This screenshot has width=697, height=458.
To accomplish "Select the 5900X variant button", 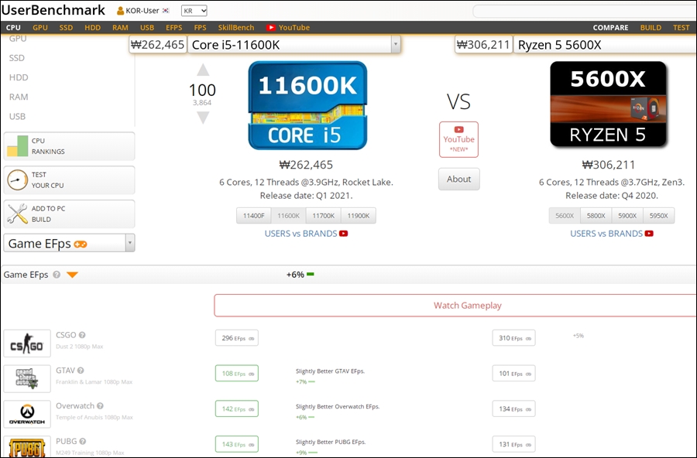I will click(x=627, y=215).
